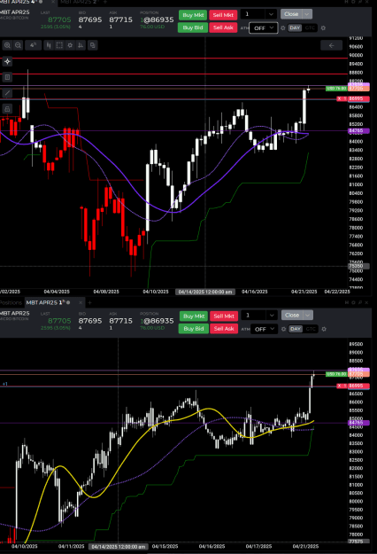The height and width of the screenshot is (554, 377).
Task: Expand the Close button arrow in upper panel
Action: [307, 14]
